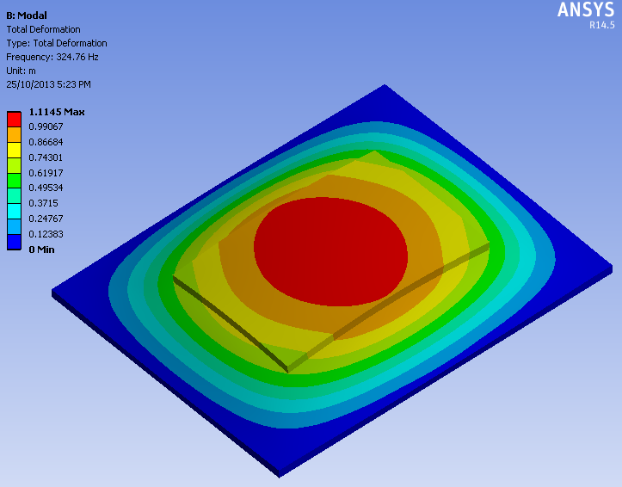This screenshot has width=622, height=487.
Task: Click the "Type: Total Deformation" line
Action: coord(57,43)
